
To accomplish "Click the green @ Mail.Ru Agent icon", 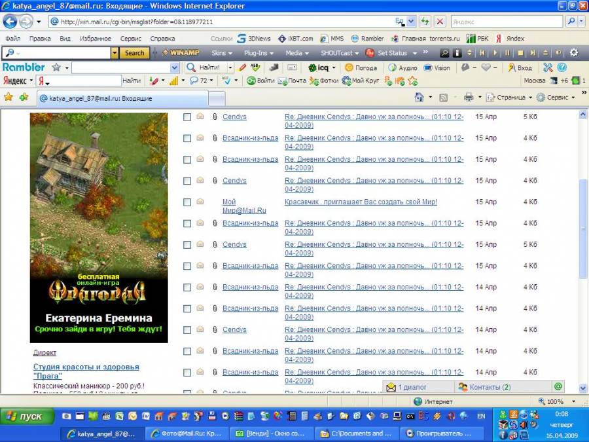I will [x=558, y=387].
